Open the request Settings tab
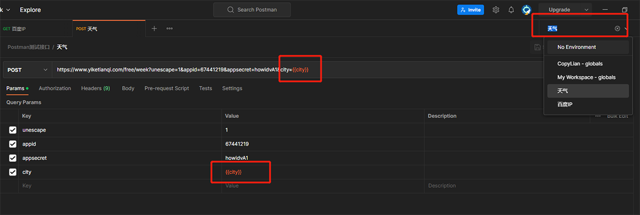 (x=232, y=88)
